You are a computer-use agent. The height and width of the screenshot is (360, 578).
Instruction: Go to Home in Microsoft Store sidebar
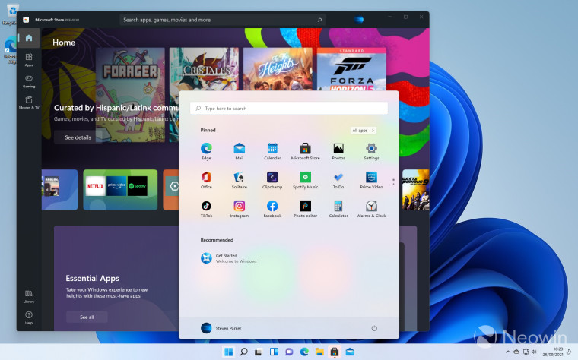point(29,38)
